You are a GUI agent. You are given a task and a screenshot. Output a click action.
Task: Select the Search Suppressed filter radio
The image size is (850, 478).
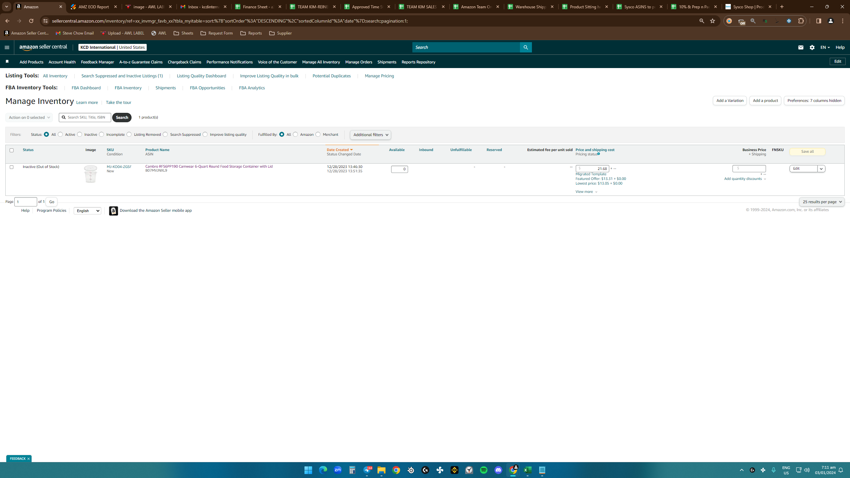click(165, 134)
